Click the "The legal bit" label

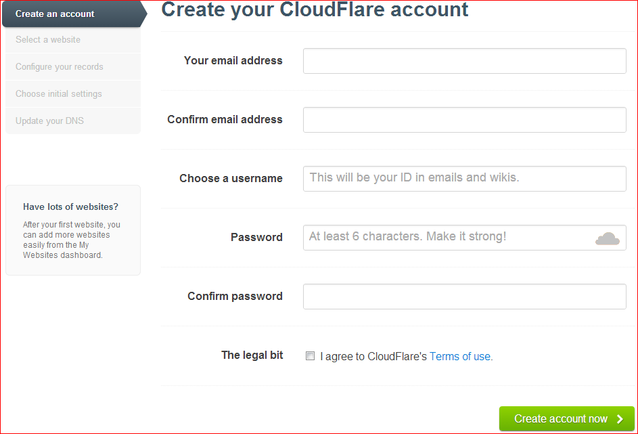pos(252,355)
